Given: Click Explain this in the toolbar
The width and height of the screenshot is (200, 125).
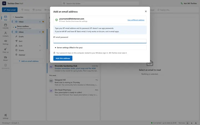Looking at the screenshot, I should click(x=163, y=10).
